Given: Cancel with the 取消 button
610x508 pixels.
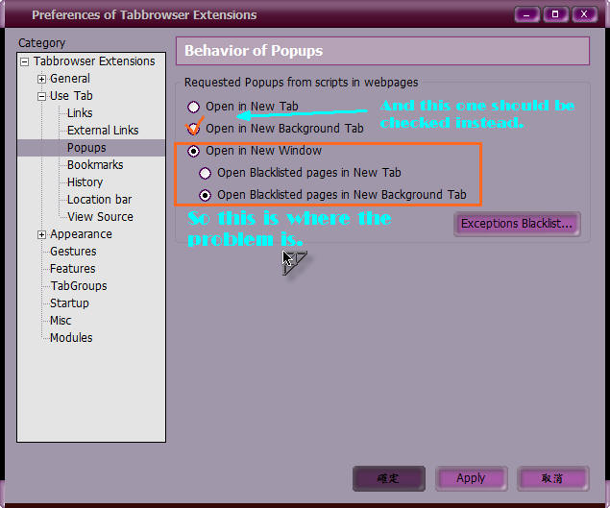Looking at the screenshot, I should coord(552,478).
